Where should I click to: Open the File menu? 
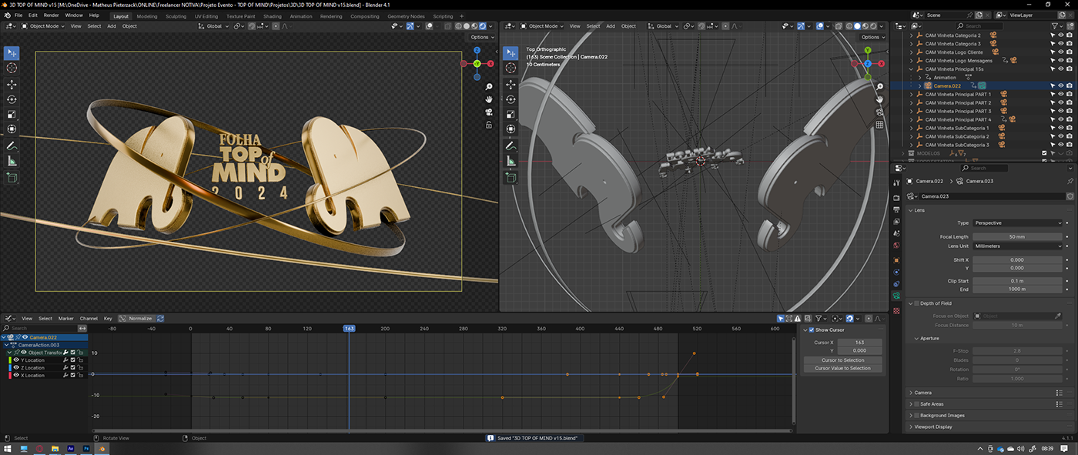pos(18,15)
